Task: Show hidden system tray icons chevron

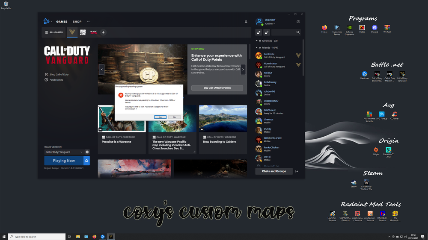Action: (389, 237)
